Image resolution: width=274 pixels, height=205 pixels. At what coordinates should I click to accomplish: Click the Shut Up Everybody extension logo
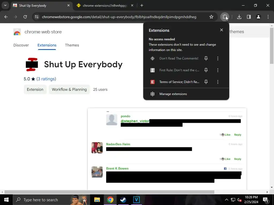32,65
